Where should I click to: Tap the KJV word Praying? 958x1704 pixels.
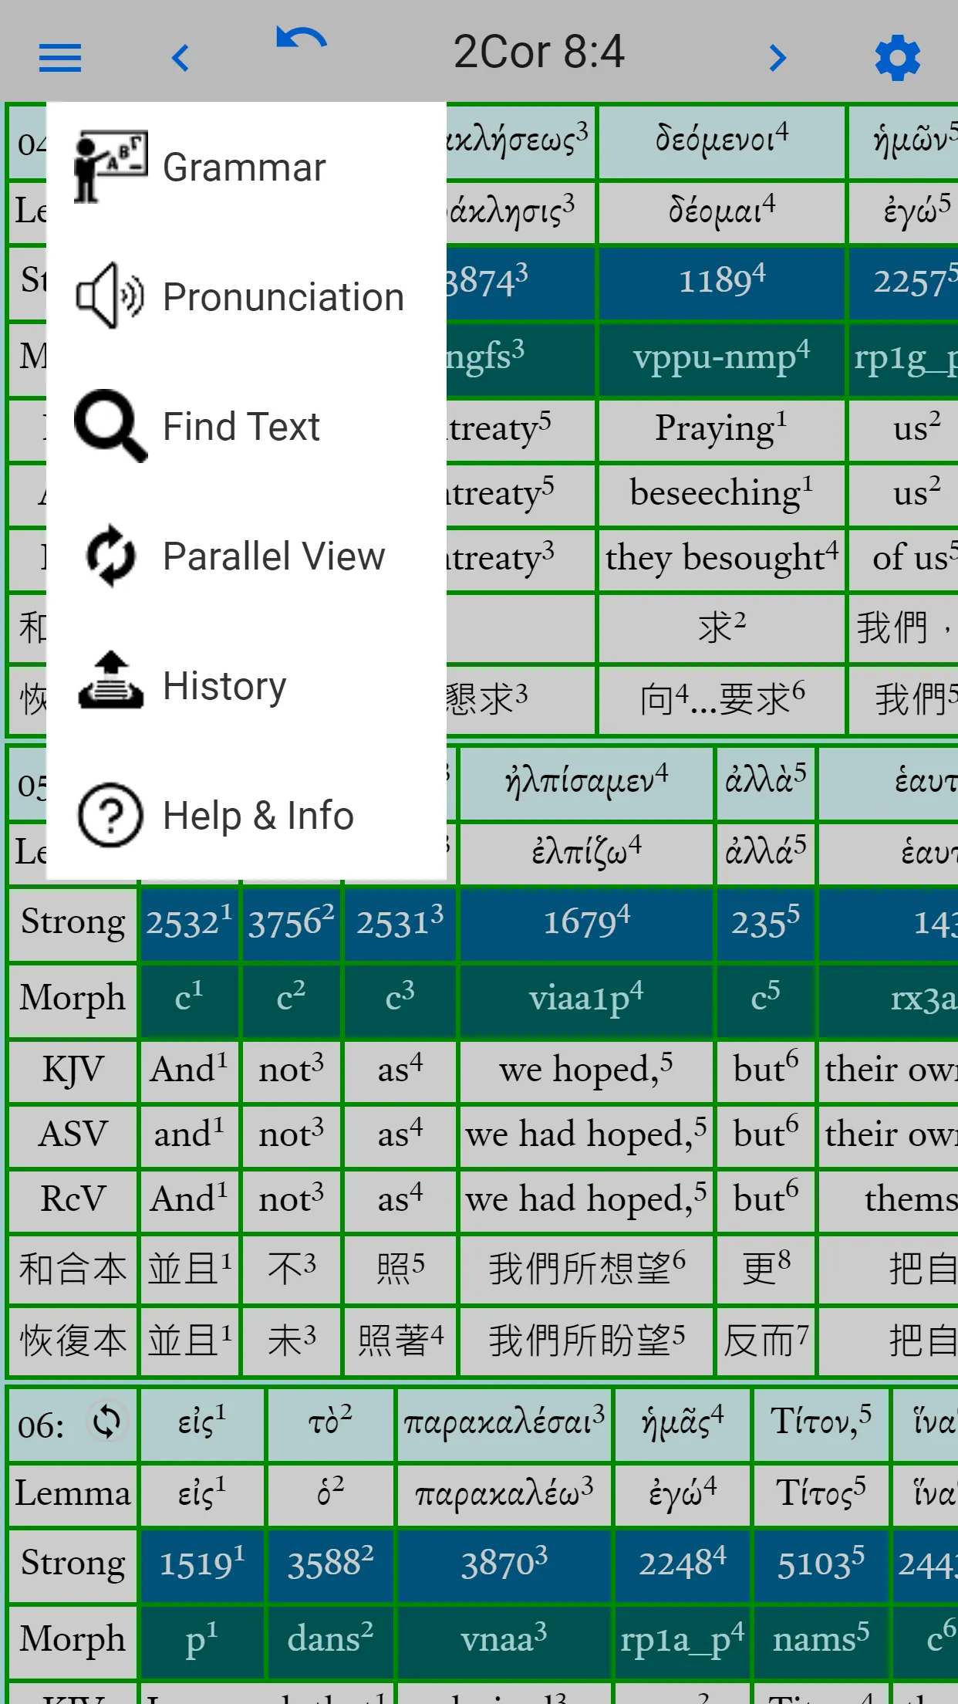(722, 429)
